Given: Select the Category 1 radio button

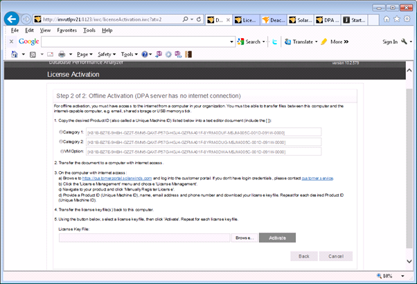Looking at the screenshot, I should [61, 132].
